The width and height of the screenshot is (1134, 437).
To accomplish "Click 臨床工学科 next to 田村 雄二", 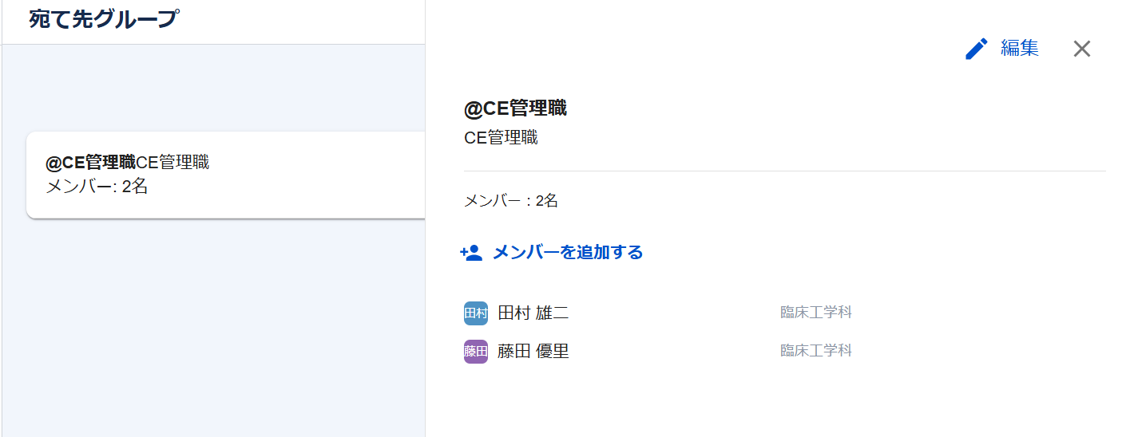I will tap(815, 313).
